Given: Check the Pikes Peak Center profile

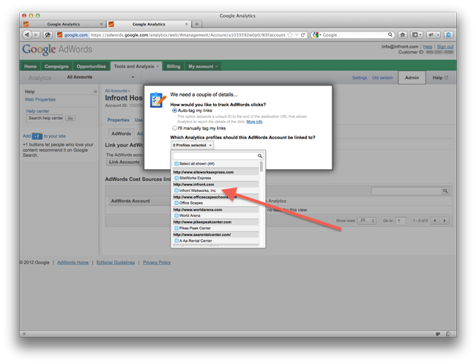Looking at the screenshot, I should (x=176, y=228).
